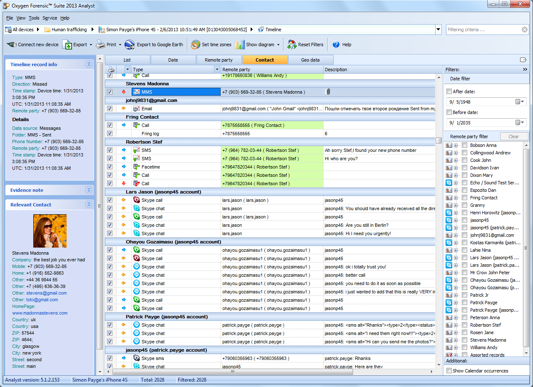Click the Clear button in Remote party filter
This screenshot has width=533, height=387.
[x=514, y=136]
